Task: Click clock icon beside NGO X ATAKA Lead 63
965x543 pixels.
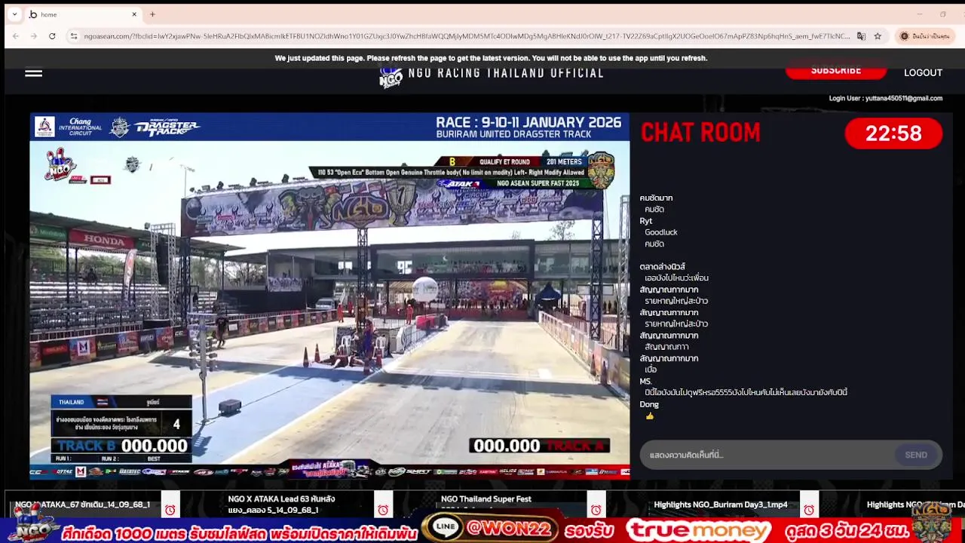Action: (x=383, y=510)
